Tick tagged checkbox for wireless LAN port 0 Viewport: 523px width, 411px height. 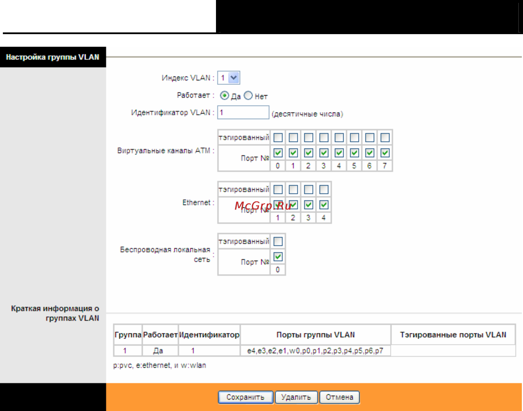click(278, 241)
